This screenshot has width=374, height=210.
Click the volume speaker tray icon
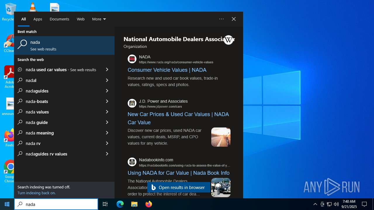pos(336,204)
